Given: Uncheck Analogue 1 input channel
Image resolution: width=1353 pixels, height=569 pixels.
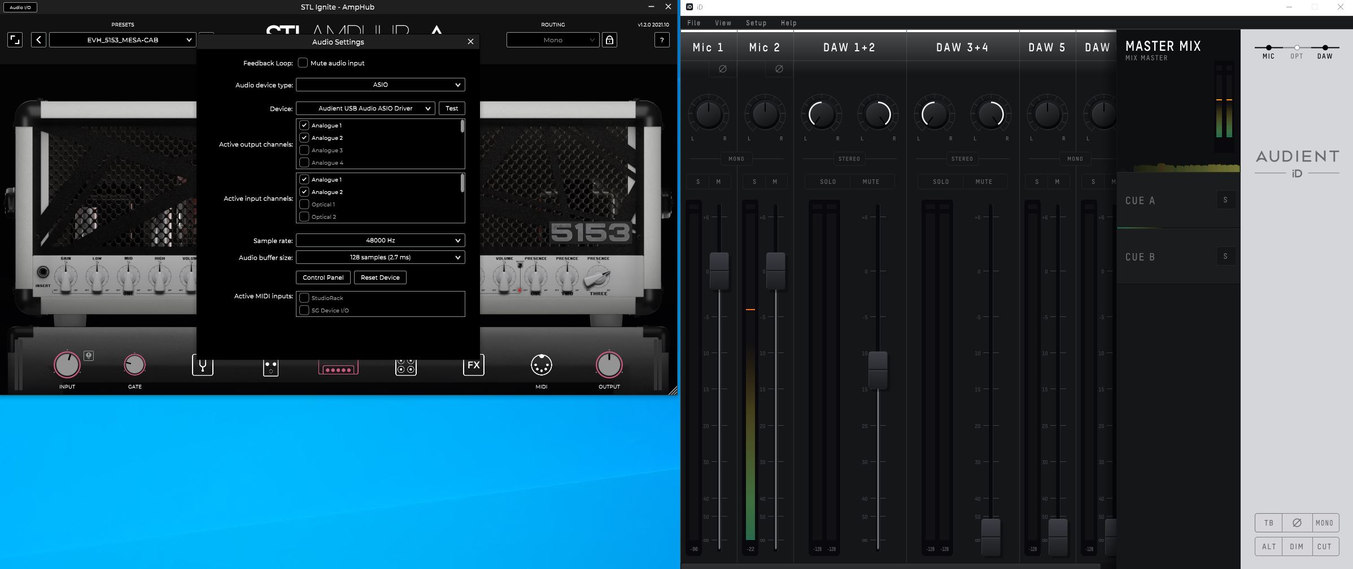Looking at the screenshot, I should click(304, 179).
